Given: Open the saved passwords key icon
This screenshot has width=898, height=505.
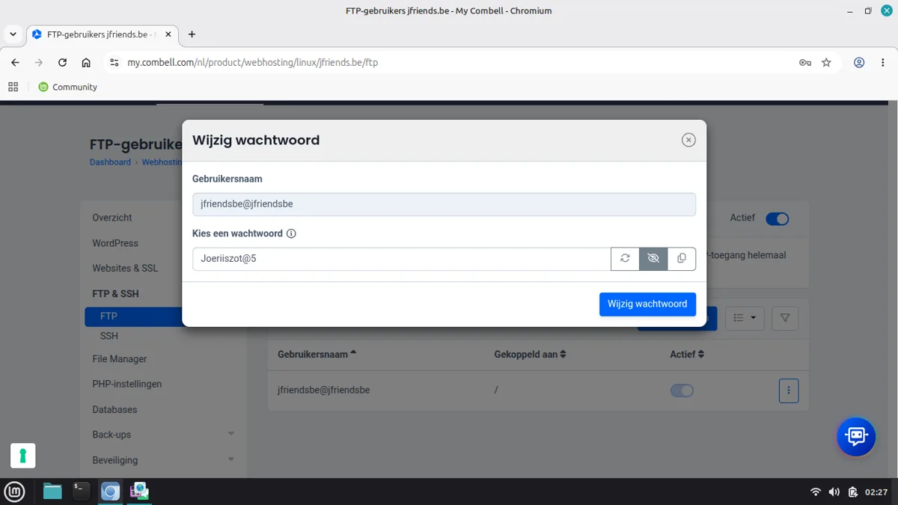Looking at the screenshot, I should coord(805,63).
